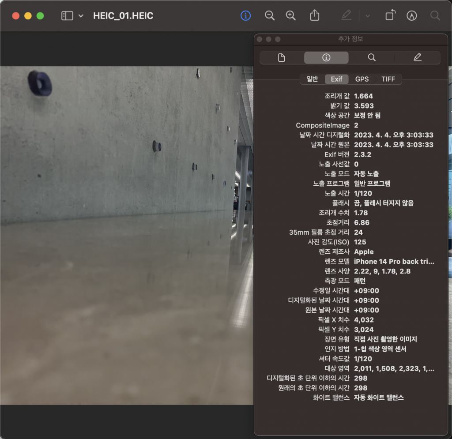This screenshot has width=452, height=439.
Task: Select the 화이트 밸런스 자동 화이트 밸런스 value
Action: [378, 398]
